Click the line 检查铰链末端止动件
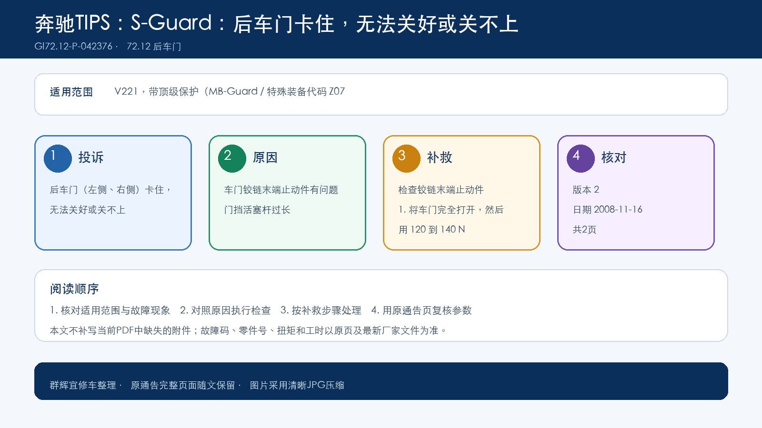The height and width of the screenshot is (428, 762). point(441,190)
